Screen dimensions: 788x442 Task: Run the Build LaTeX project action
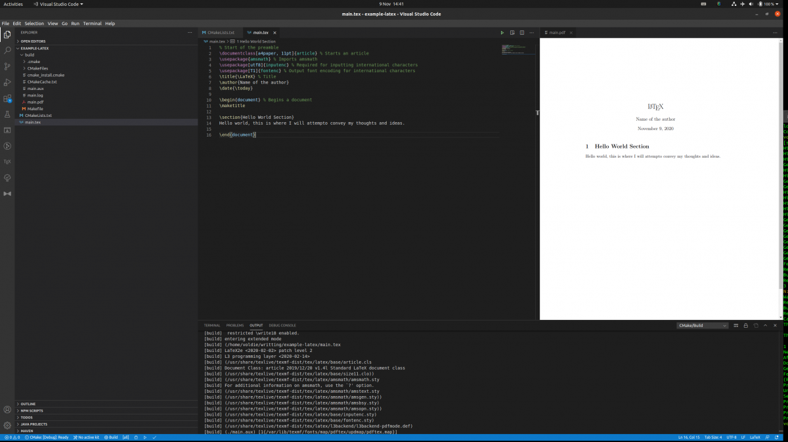coord(502,32)
